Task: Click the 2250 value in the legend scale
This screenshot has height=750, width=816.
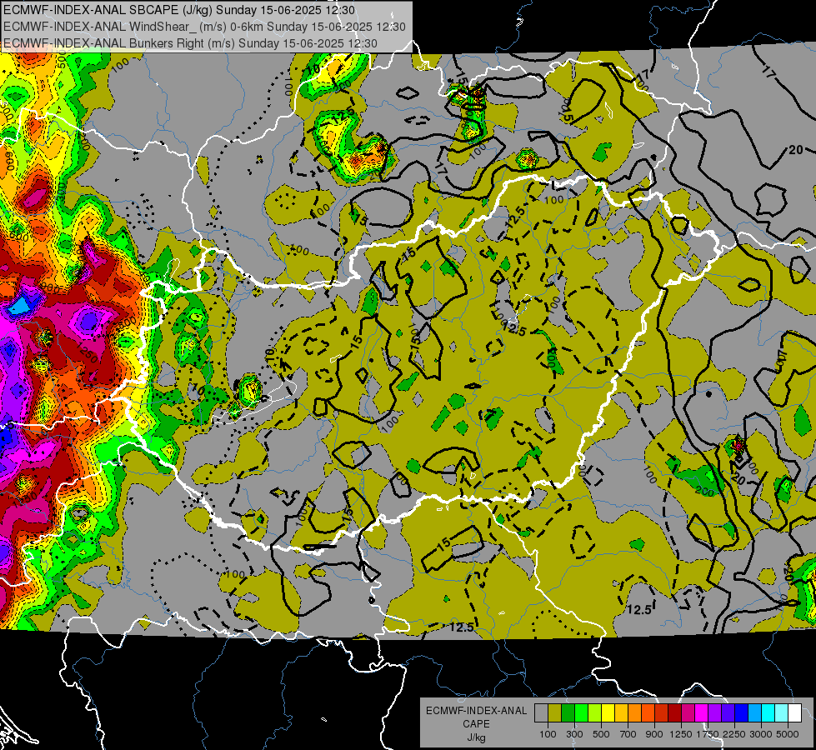Action: [x=735, y=734]
